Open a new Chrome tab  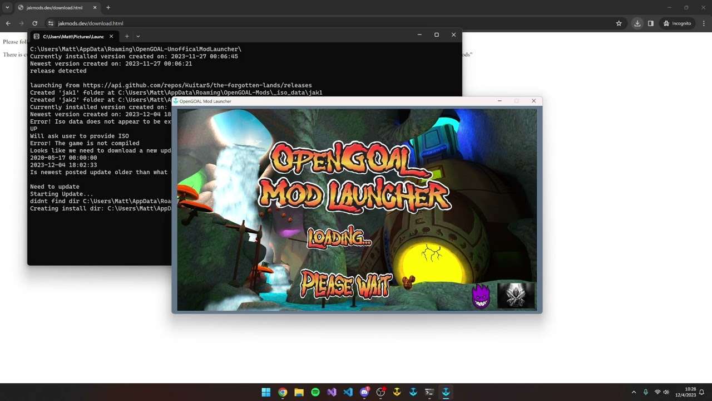108,8
